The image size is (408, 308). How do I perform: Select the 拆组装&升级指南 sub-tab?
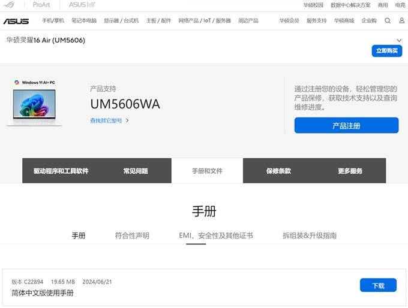pos(310,235)
